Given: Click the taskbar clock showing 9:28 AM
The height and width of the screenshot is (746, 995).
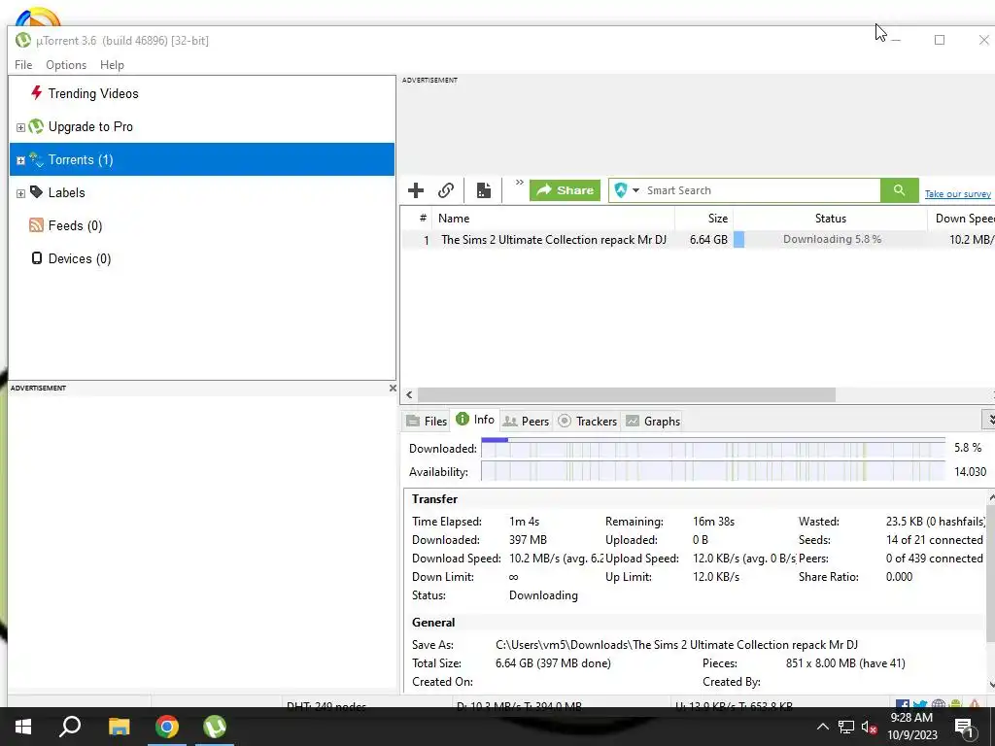Looking at the screenshot, I should (911, 727).
